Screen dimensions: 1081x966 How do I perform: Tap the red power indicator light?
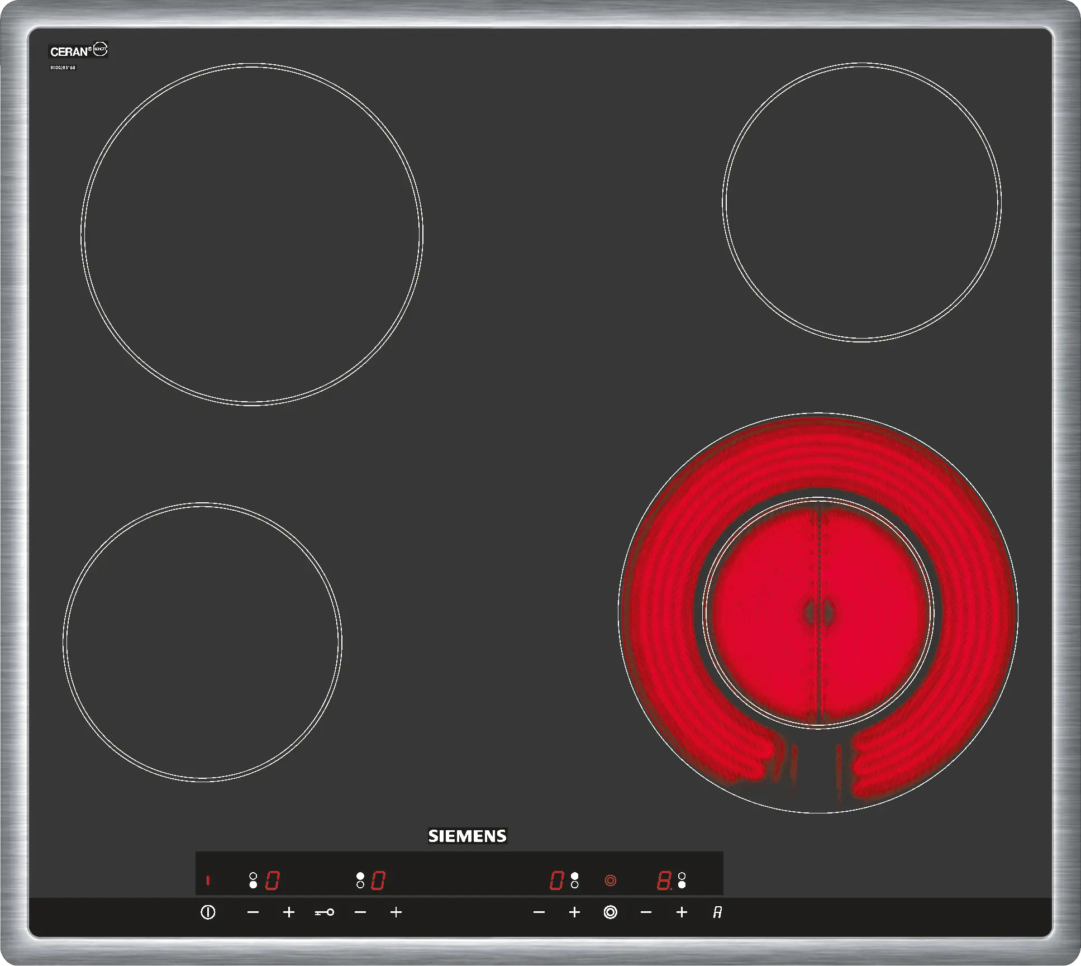point(208,881)
